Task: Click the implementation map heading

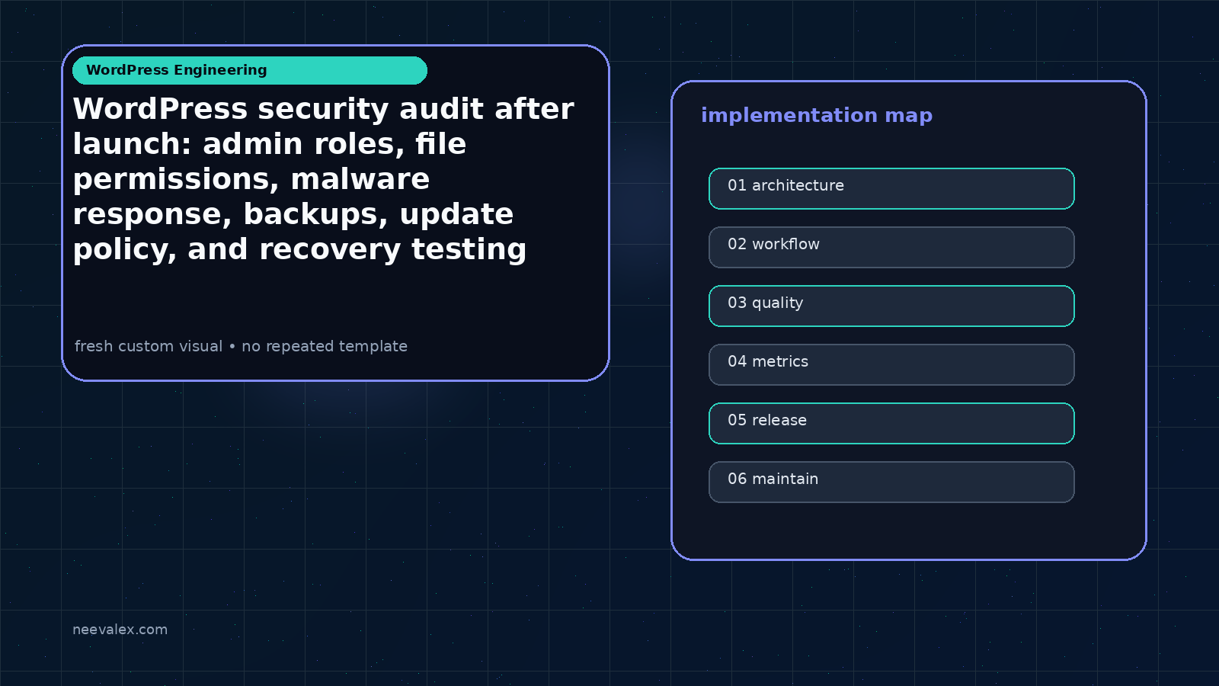Action: tap(817, 115)
